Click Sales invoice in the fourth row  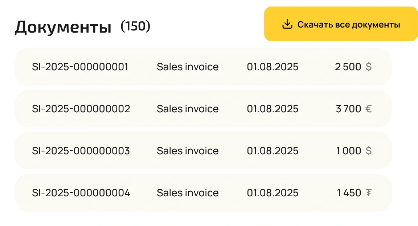(x=188, y=193)
